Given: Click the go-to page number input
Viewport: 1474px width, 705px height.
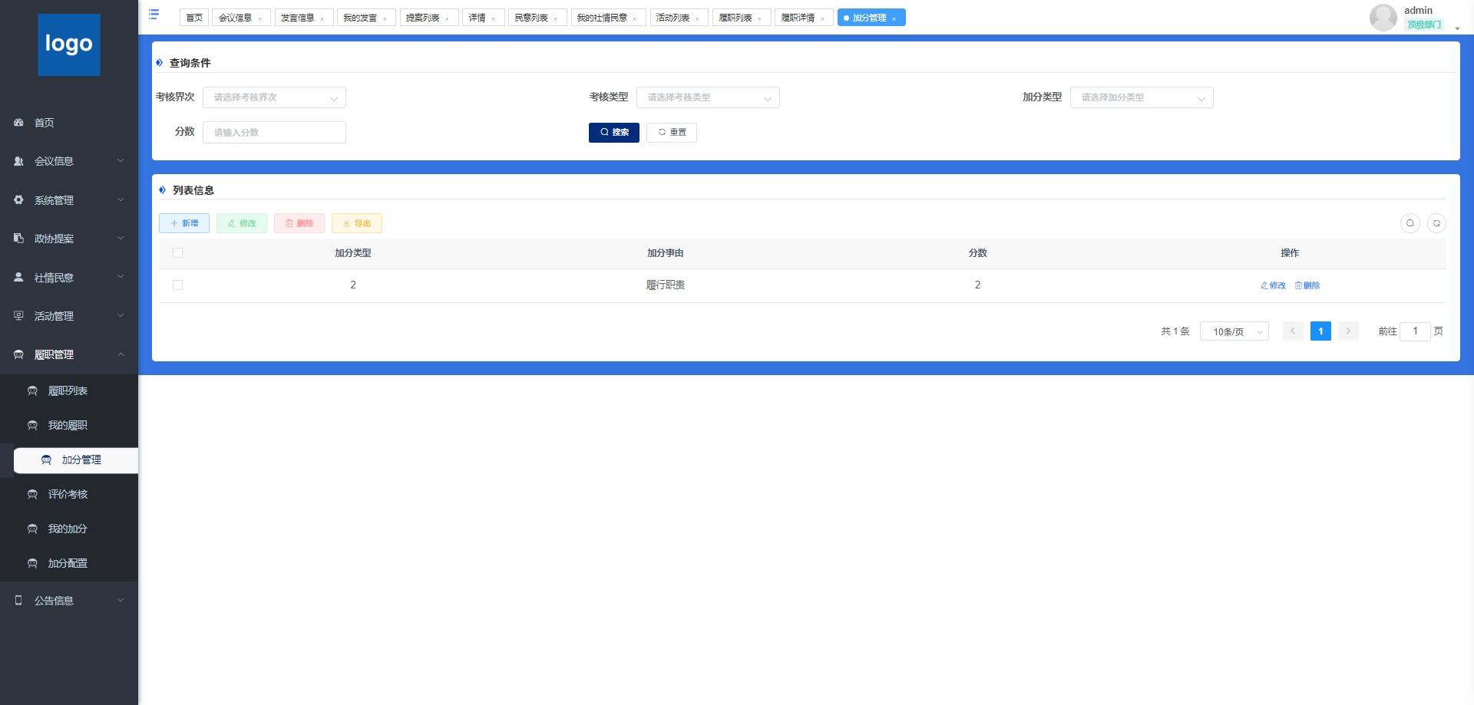Looking at the screenshot, I should click(x=1415, y=331).
